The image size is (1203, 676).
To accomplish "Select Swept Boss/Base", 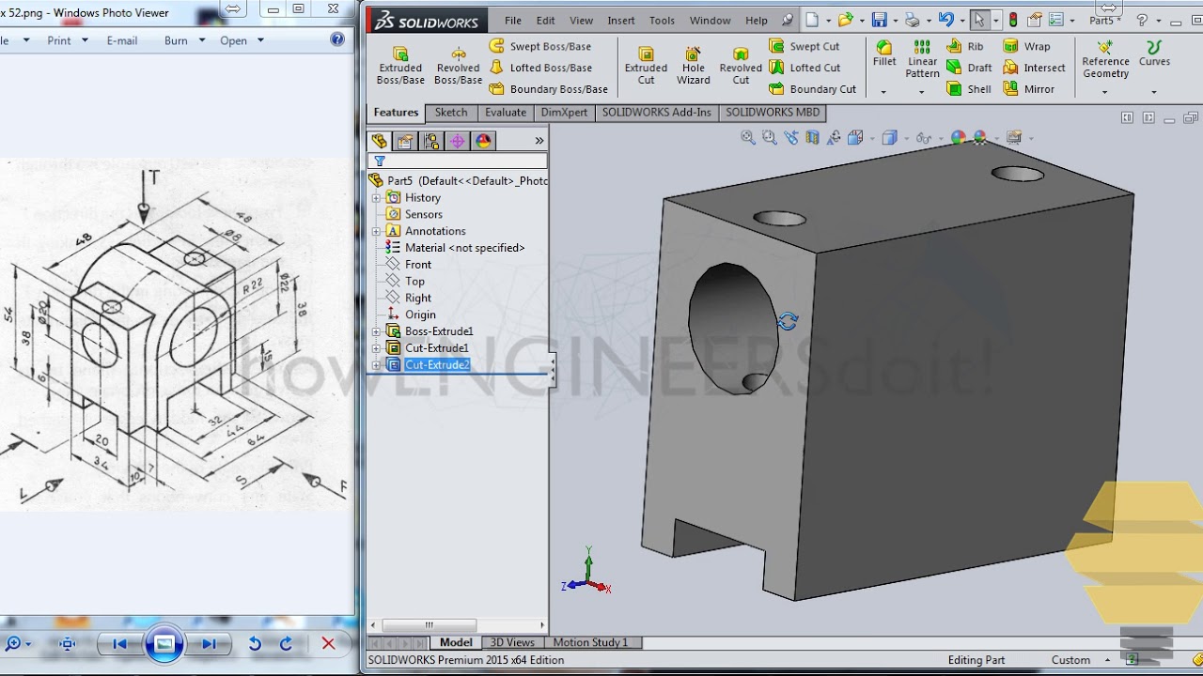I will coord(540,46).
